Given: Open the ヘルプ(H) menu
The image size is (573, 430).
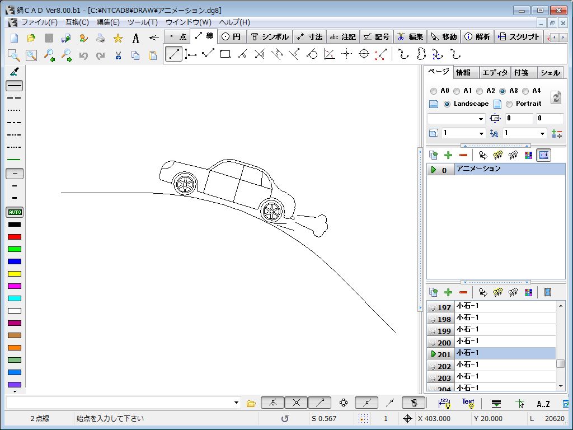Looking at the screenshot, I should tap(234, 22).
